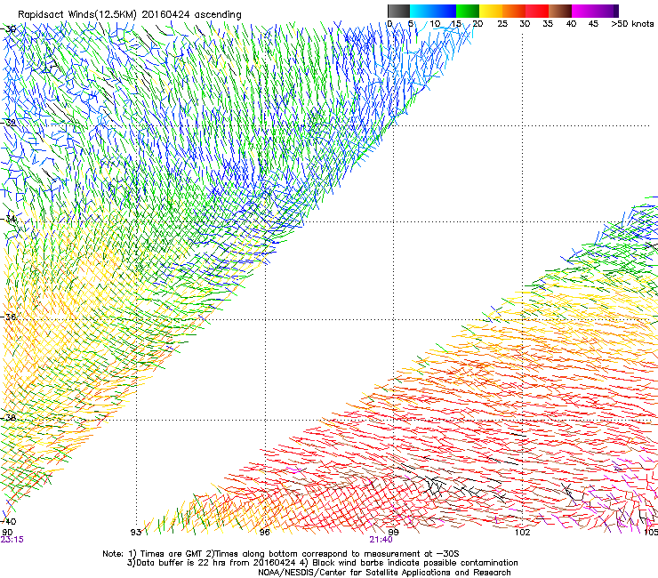Click the '90' longitude axis label

[x=7, y=533]
